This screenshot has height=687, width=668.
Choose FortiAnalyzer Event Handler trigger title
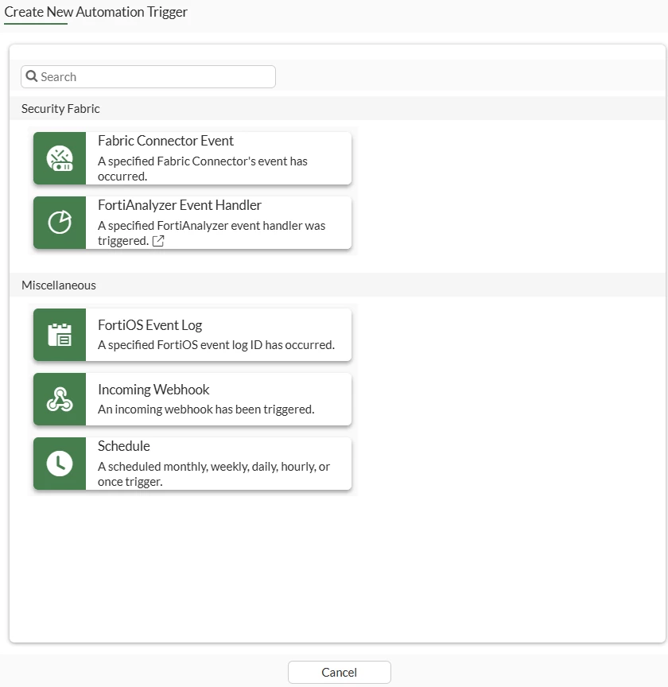(x=180, y=205)
